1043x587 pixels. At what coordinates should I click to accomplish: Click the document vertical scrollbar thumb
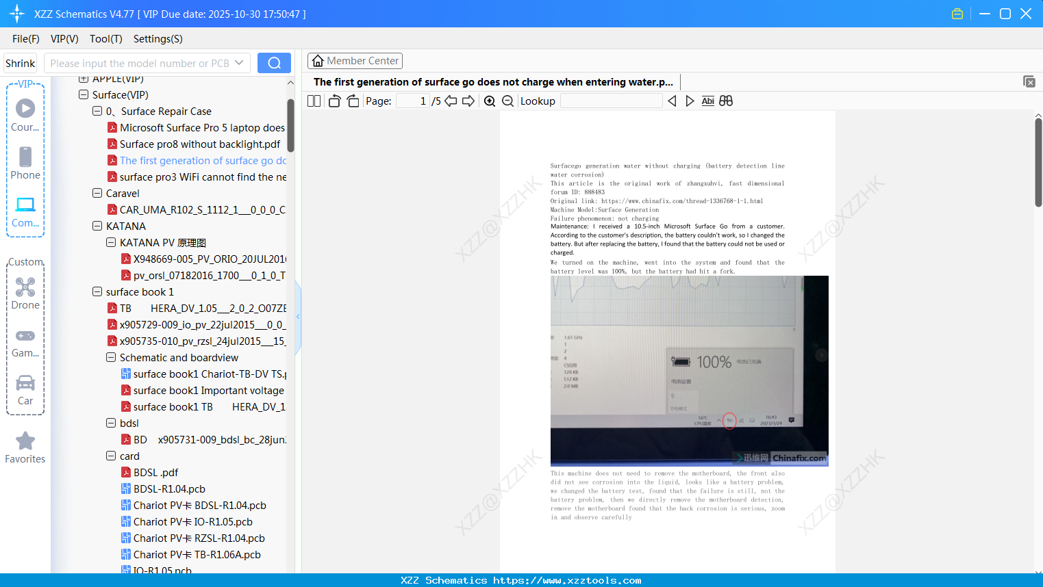coord(1038,161)
